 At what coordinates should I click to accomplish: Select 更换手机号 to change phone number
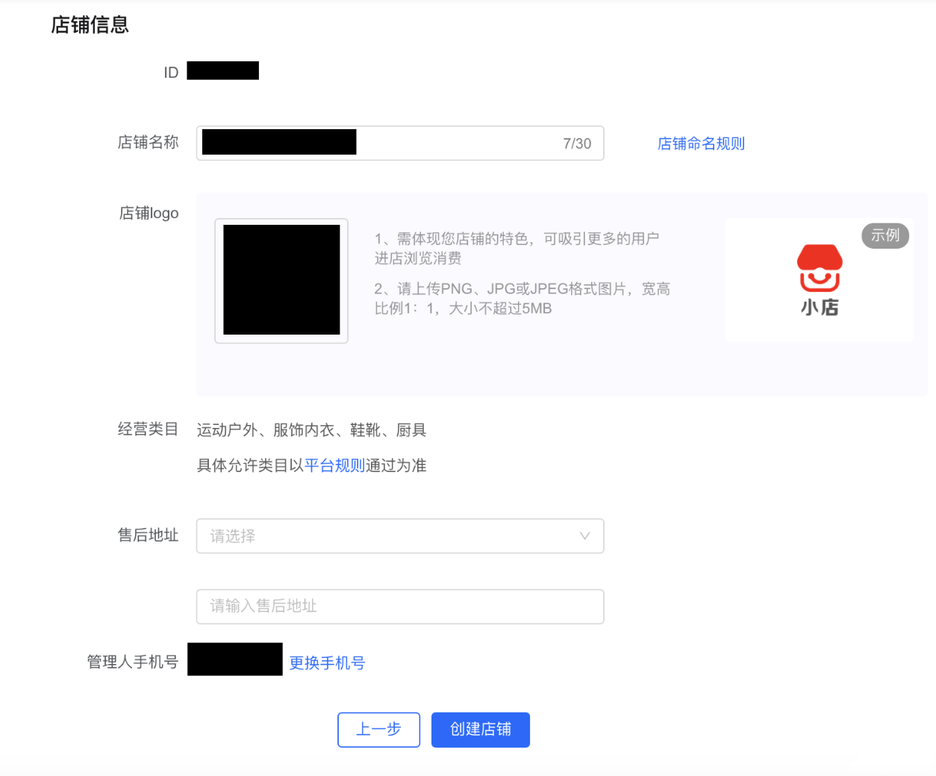point(327,662)
